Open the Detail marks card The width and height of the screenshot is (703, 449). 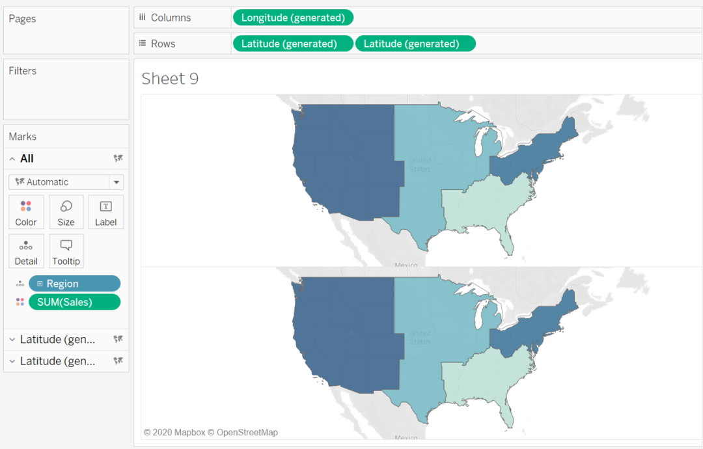pos(26,251)
